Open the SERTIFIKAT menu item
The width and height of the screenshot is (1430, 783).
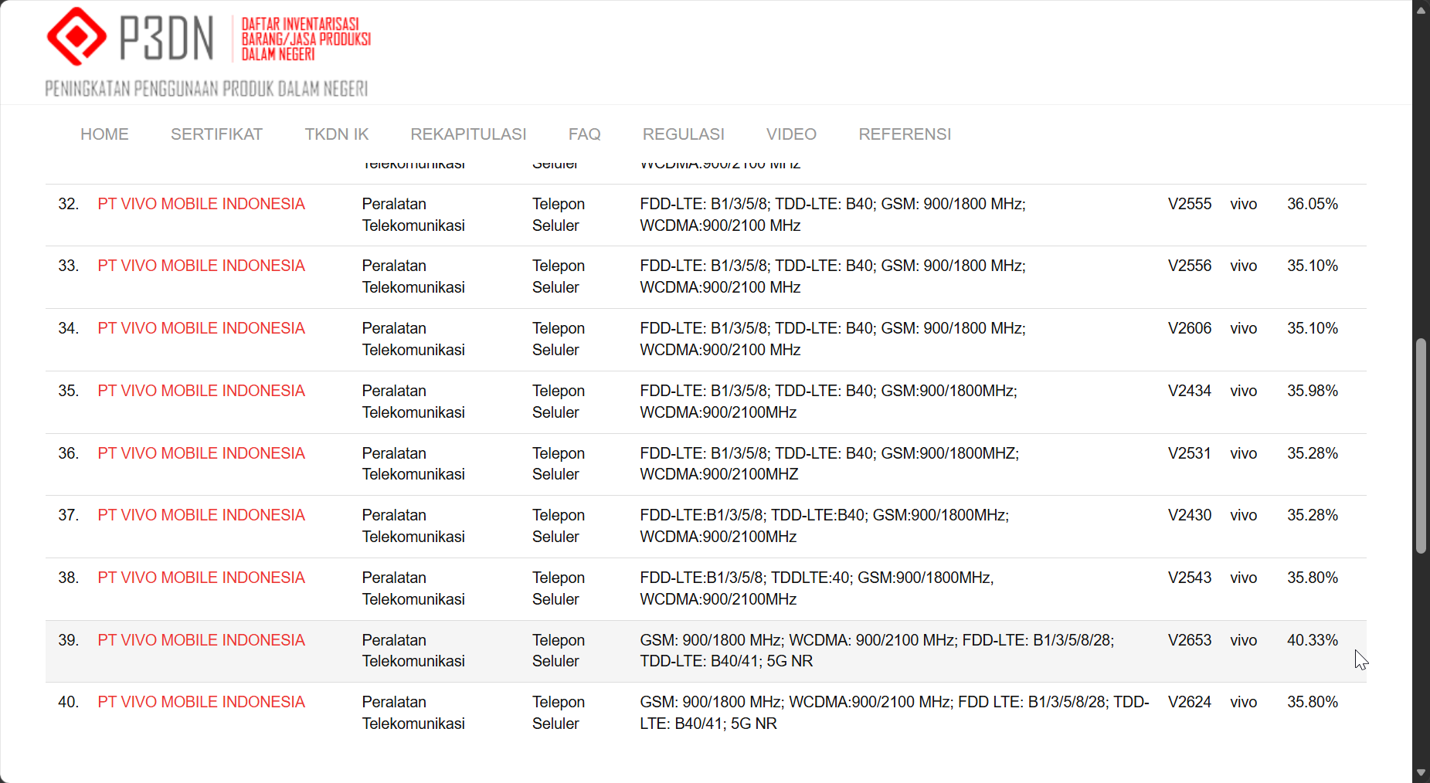(x=216, y=134)
